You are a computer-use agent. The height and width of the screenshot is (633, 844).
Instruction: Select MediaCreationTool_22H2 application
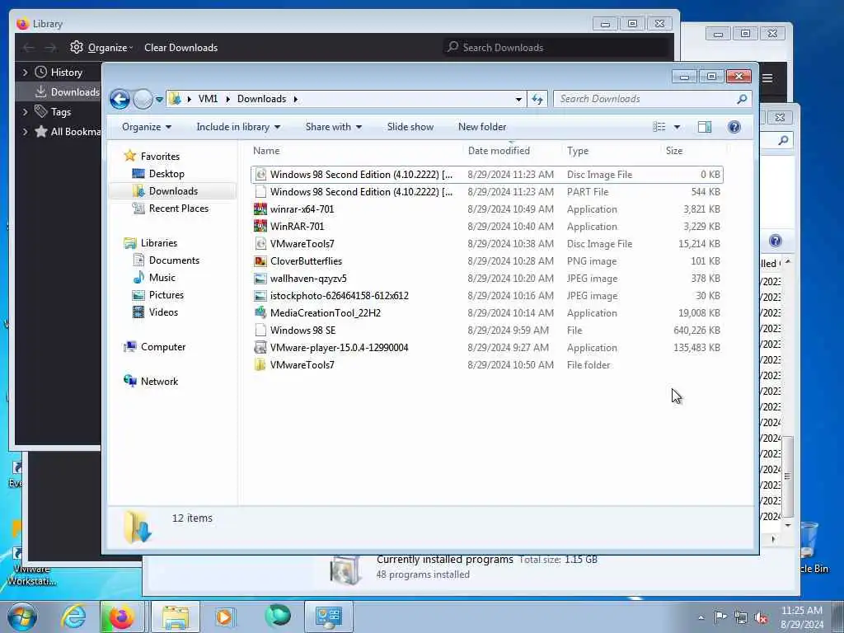point(486,312)
